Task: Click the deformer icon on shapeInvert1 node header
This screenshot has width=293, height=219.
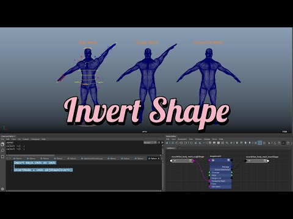Action: [213, 160]
